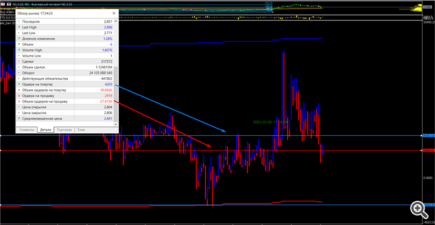
Task: Click the value 2919
Action: point(108,96)
